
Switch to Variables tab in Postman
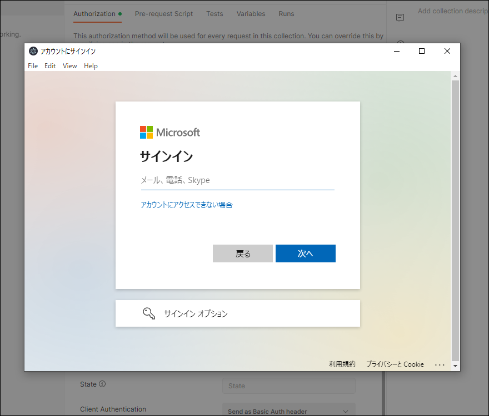point(251,14)
